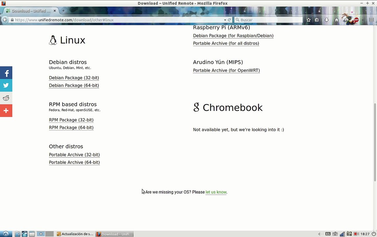Select the second workspace in the pager
Image resolution: width=377 pixels, height=237 pixels.
tap(49, 234)
